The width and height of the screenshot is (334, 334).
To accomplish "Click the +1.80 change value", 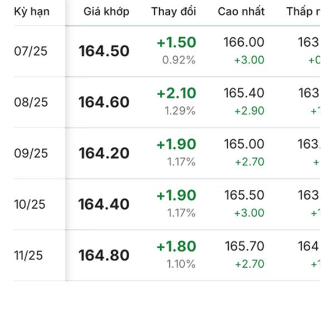I will click(x=176, y=246).
